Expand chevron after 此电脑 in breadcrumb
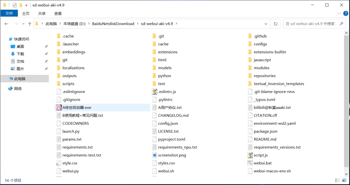 pyautogui.click(x=60, y=24)
